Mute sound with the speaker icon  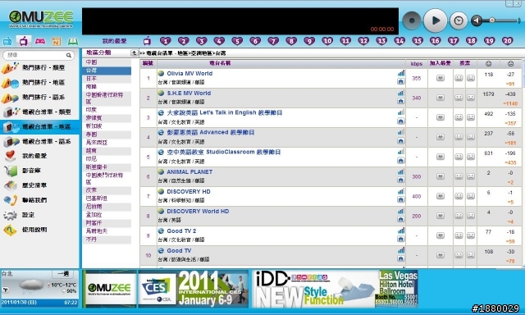coord(477,21)
